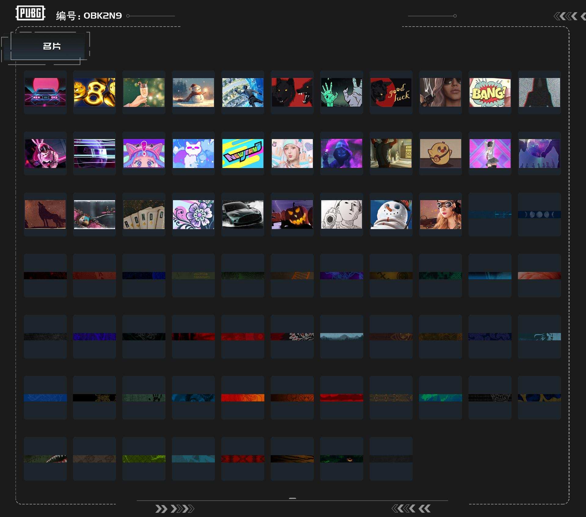The image size is (586, 517).
Task: Select the close-up snowman with hat nameplate
Action: 391,214
